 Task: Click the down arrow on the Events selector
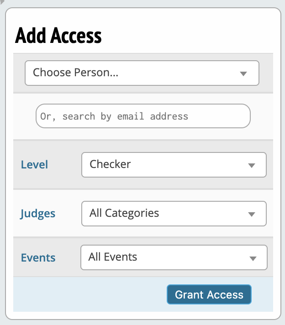253,259
